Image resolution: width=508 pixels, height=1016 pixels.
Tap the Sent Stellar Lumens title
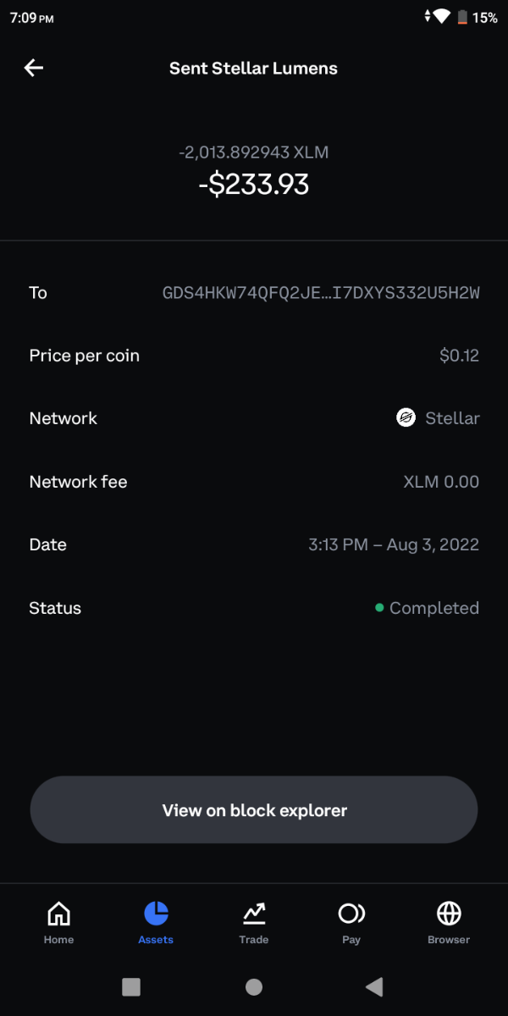[x=253, y=69]
